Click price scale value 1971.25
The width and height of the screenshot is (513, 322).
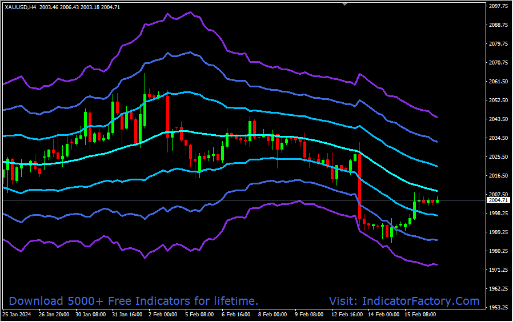pos(498,269)
